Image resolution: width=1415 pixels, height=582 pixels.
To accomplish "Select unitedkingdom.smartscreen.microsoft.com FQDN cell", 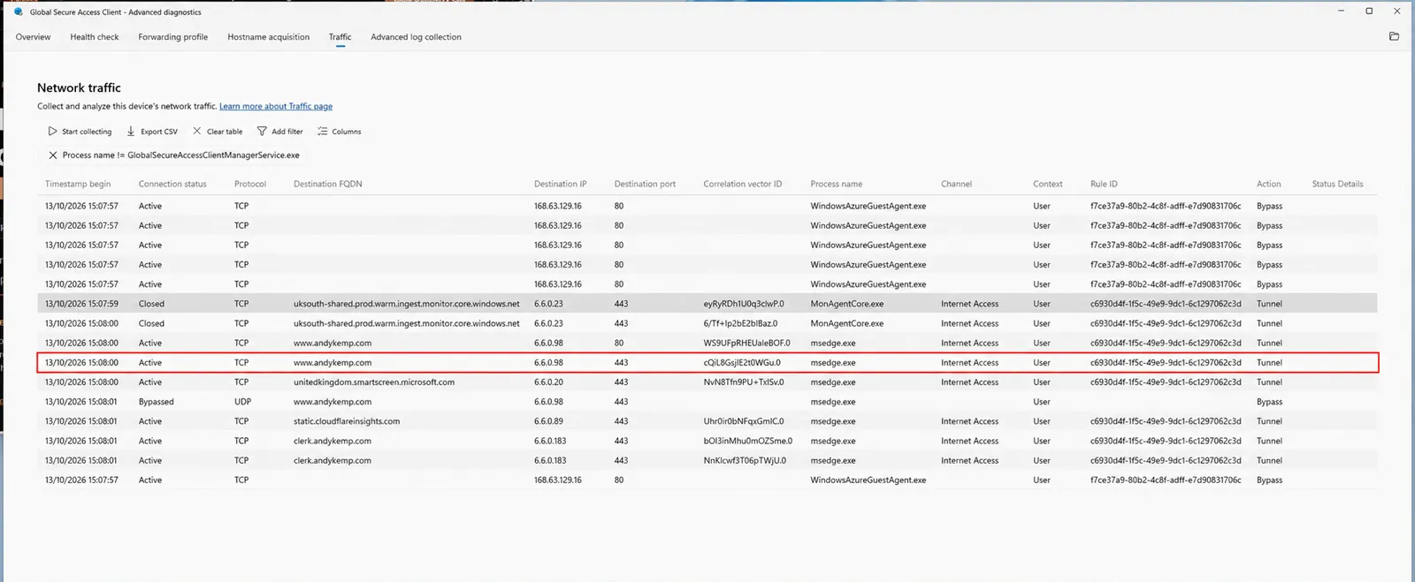I will click(374, 382).
